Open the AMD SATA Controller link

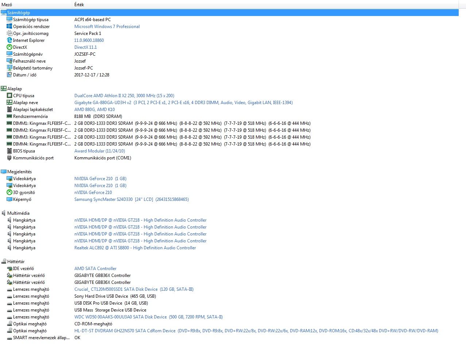(96, 269)
